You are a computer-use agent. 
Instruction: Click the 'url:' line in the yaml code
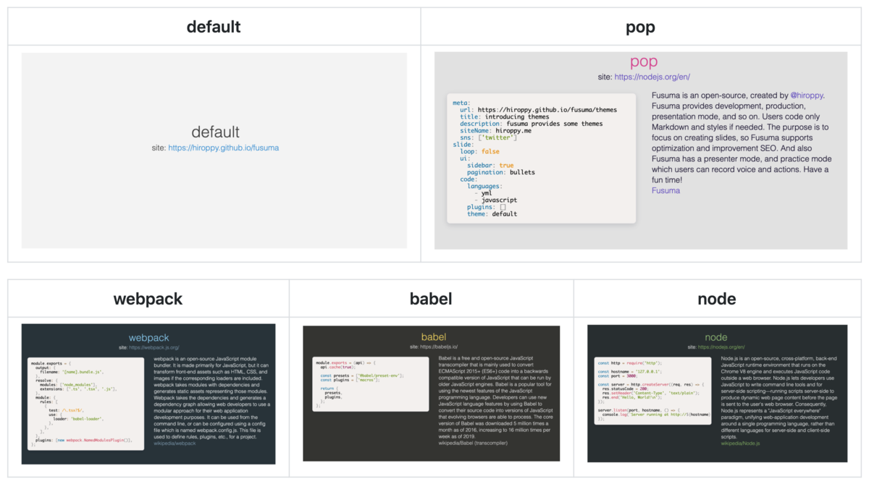[538, 110]
